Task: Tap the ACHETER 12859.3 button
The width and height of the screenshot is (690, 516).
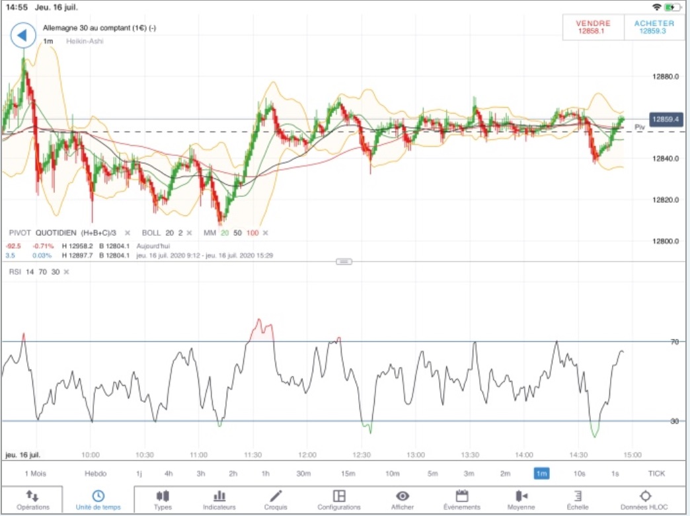Action: [x=654, y=27]
